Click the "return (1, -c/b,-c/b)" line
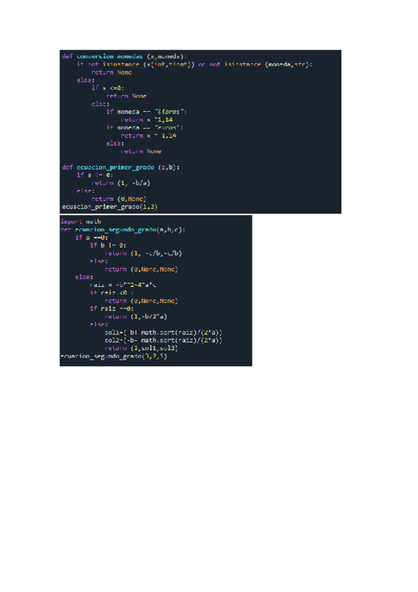The width and height of the screenshot is (418, 592). coord(143,253)
